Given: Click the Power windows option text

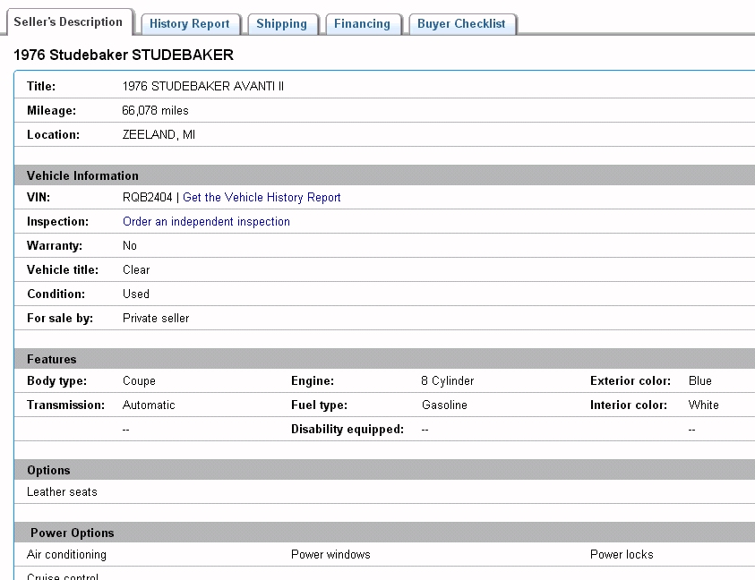Looking at the screenshot, I should tap(330, 554).
